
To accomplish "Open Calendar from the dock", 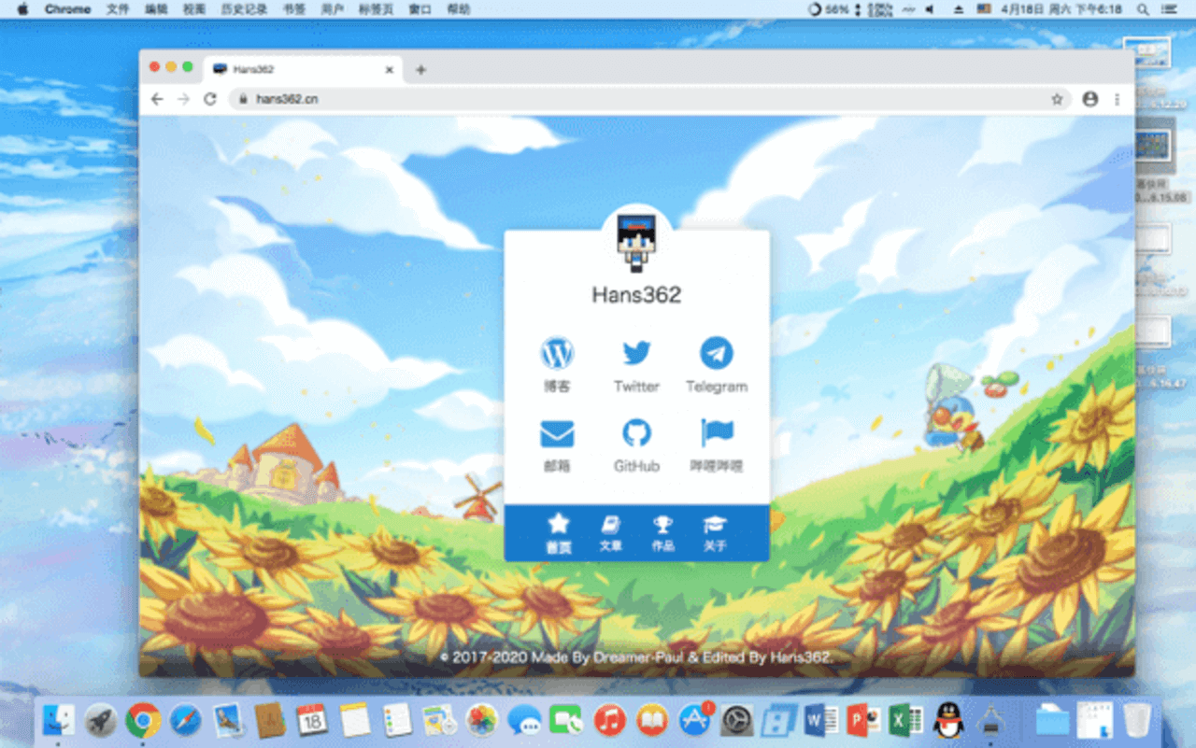I will [311, 720].
